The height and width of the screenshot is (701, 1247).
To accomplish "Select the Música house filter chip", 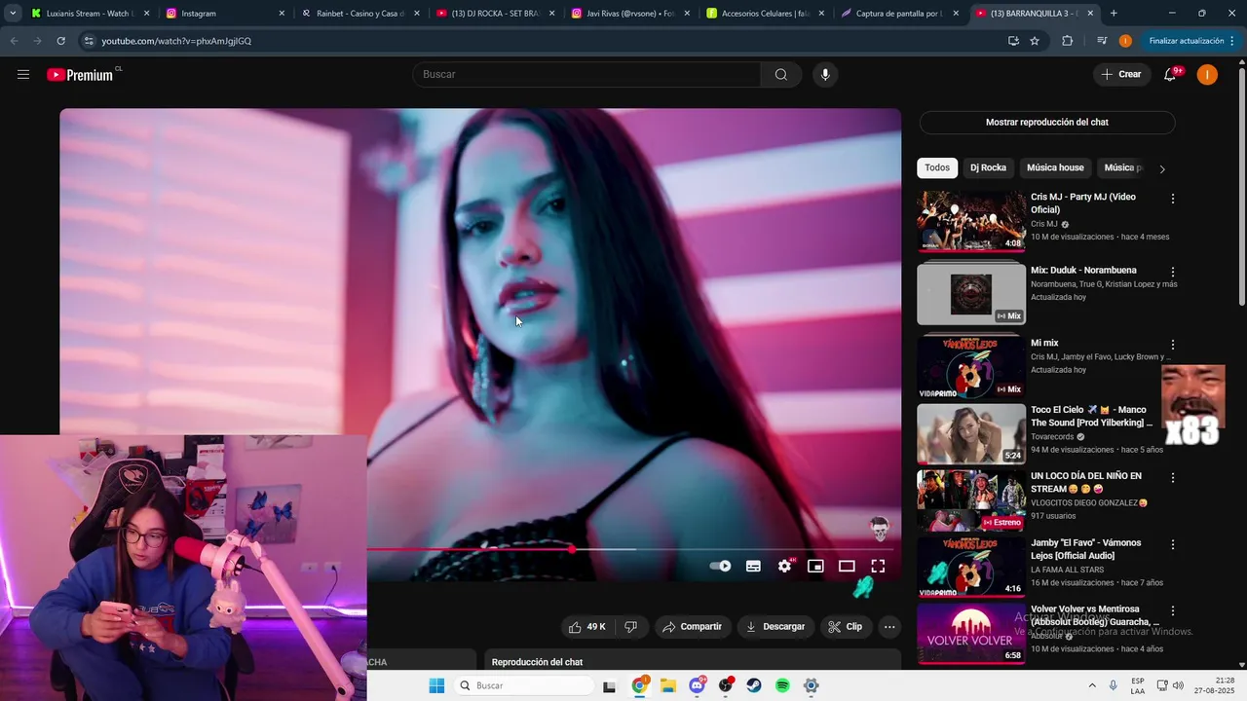I will pos(1055,167).
